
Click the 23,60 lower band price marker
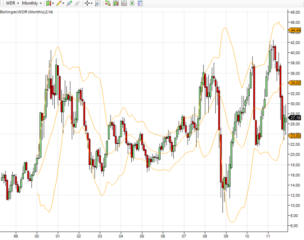click(295, 136)
